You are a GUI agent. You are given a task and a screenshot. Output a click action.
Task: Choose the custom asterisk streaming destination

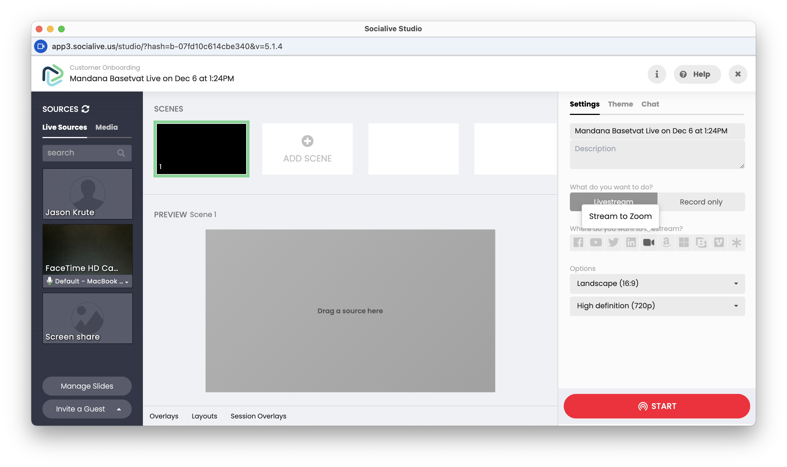pos(736,242)
